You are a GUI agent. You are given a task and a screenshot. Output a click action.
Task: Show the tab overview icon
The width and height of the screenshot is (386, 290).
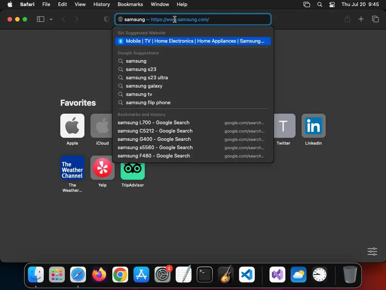pyautogui.click(x=375, y=19)
